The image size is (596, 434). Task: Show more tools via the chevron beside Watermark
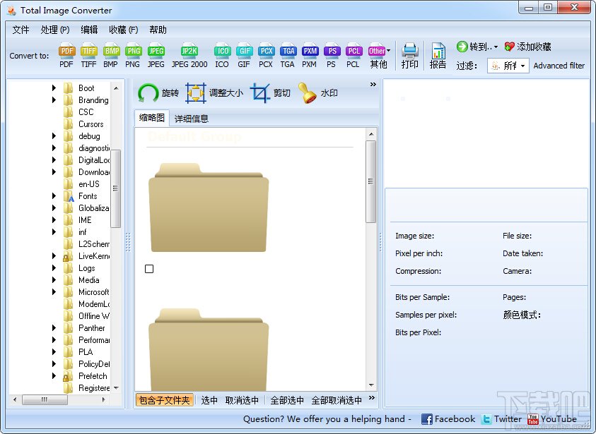tap(373, 84)
